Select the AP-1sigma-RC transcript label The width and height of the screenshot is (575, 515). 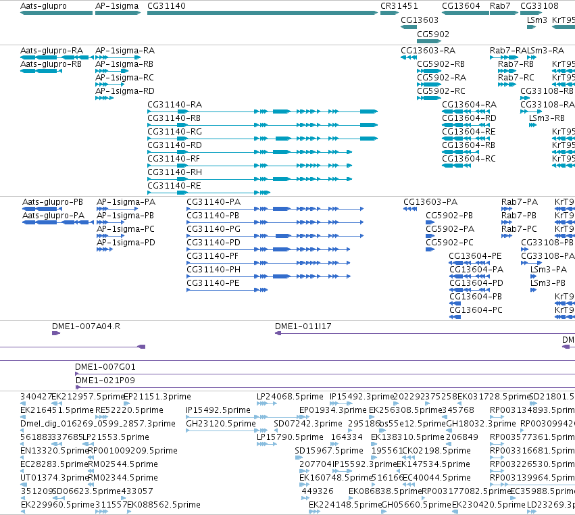tap(125, 78)
